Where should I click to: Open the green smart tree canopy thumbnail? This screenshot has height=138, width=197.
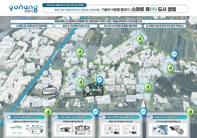[x=16, y=129]
